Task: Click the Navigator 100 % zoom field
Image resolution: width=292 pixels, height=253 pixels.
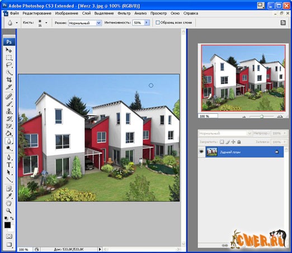Action: (208, 116)
